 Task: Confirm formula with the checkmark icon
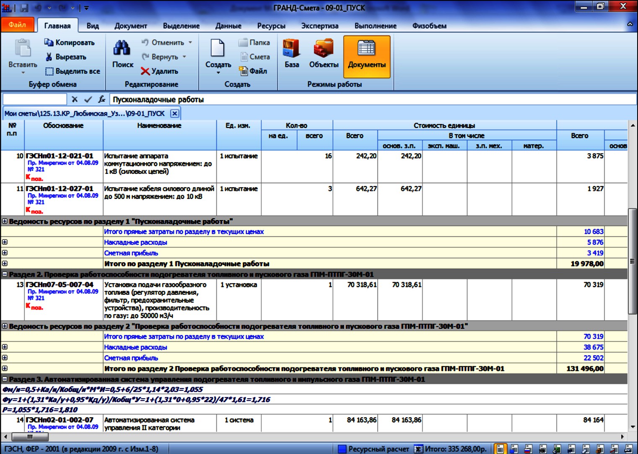(88, 99)
